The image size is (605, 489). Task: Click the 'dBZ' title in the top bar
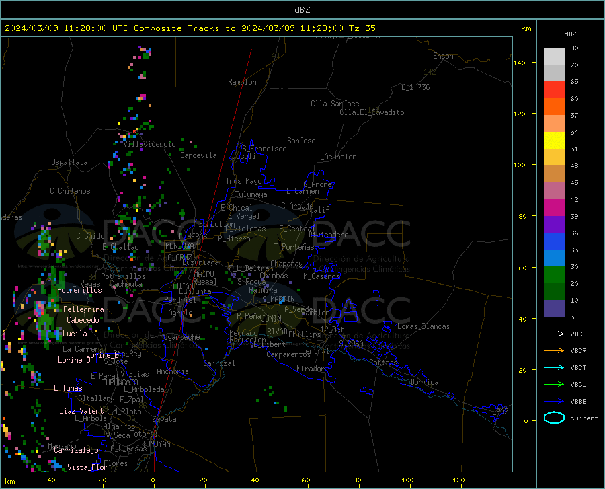click(x=302, y=10)
